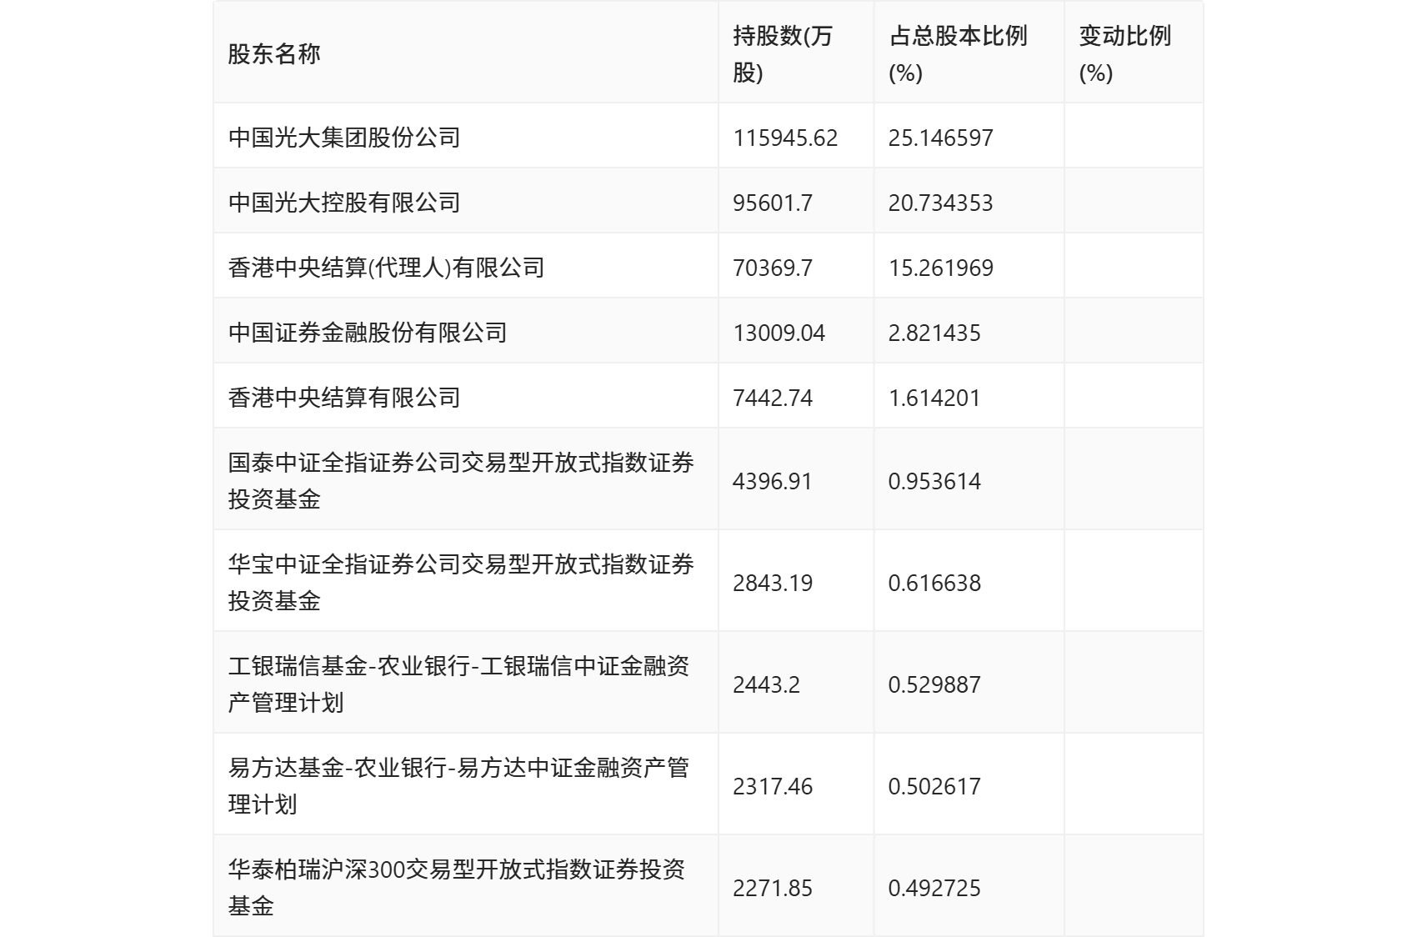This screenshot has height=937, width=1417.
Task: Select the 国泰中证全指证券公司 fund name
Action: pyautogui.click(x=461, y=481)
